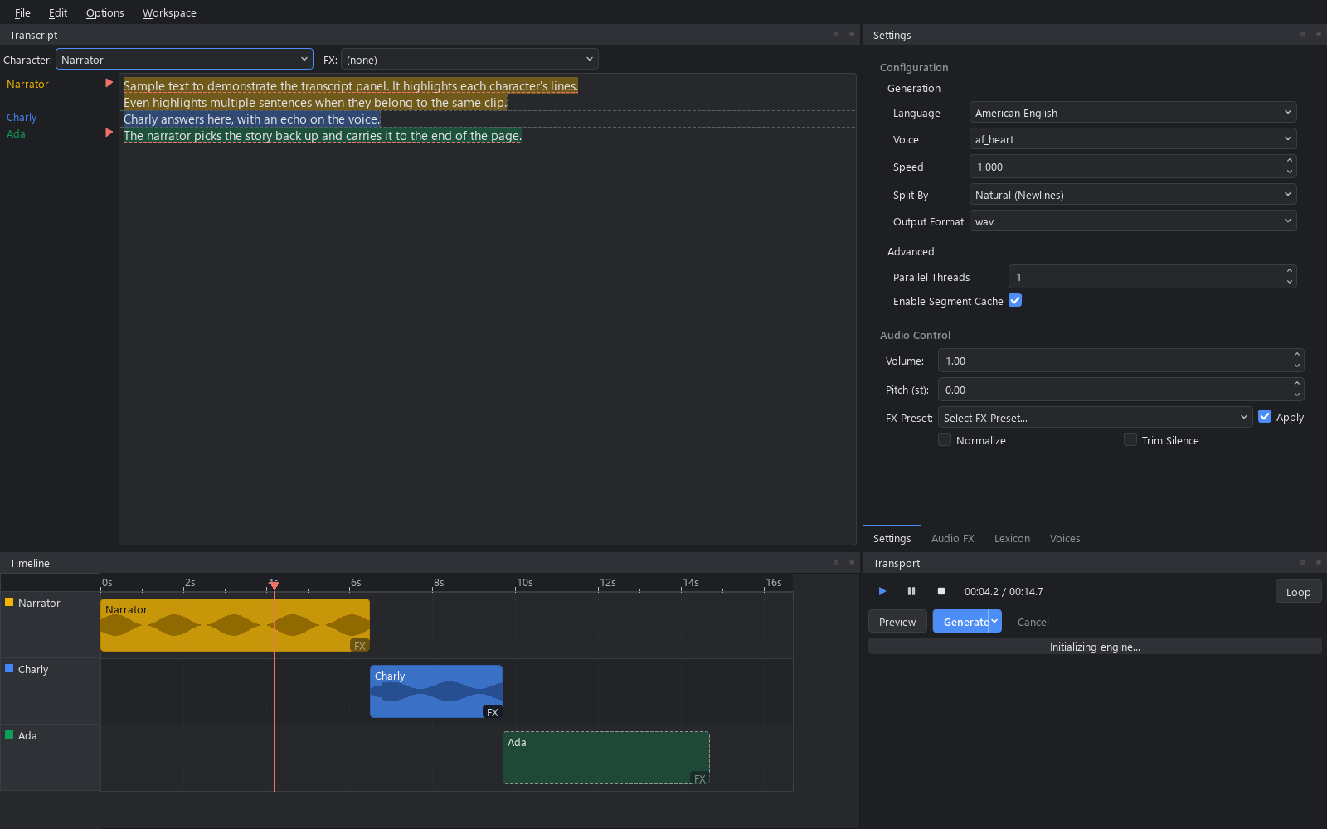Image resolution: width=1327 pixels, height=829 pixels.
Task: Open the transcript FX dropdown
Action: click(469, 60)
